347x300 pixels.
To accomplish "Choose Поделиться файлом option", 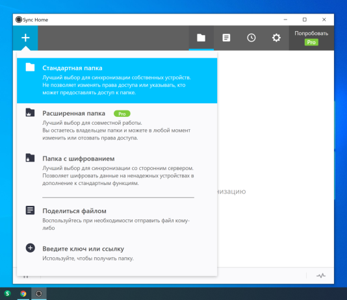I will tap(117, 219).
